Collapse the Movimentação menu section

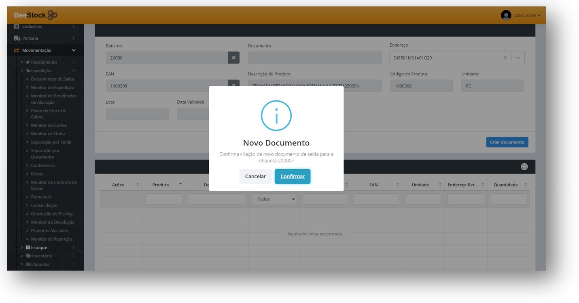[x=73, y=50]
